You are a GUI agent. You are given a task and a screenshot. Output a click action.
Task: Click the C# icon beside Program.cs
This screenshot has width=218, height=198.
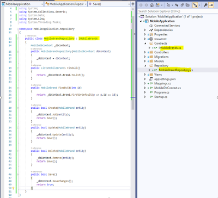click(151, 92)
